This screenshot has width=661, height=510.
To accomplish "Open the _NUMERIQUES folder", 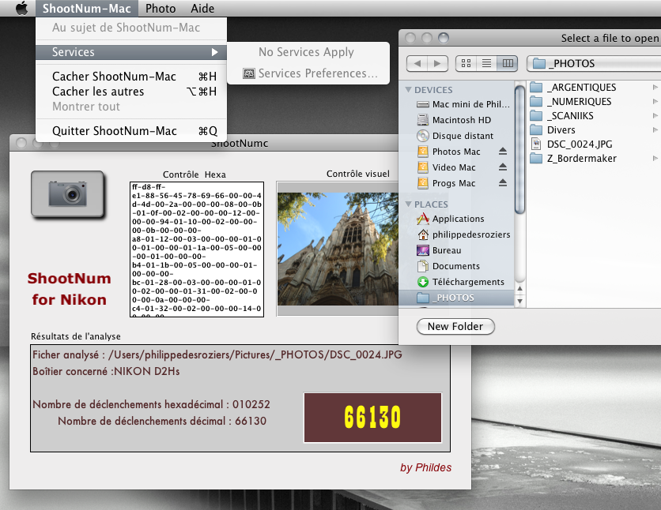I will pos(570,102).
